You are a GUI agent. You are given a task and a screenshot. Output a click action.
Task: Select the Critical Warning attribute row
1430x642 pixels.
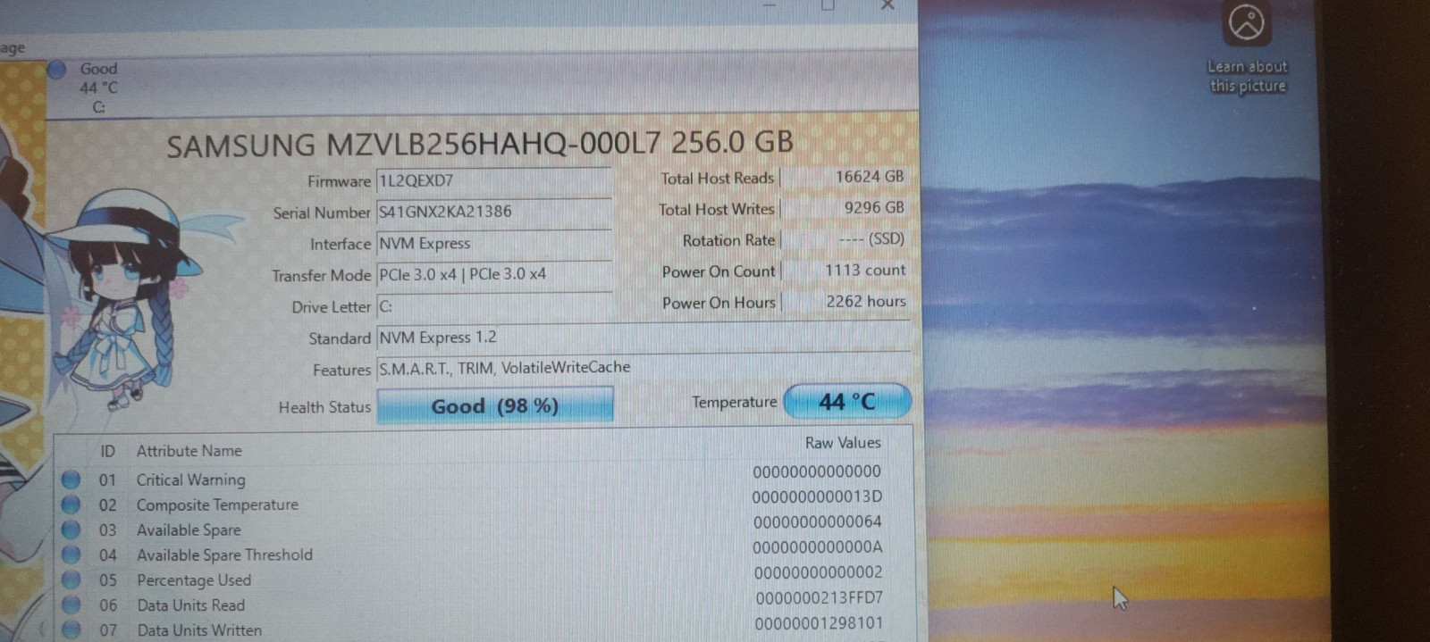[x=483, y=478]
